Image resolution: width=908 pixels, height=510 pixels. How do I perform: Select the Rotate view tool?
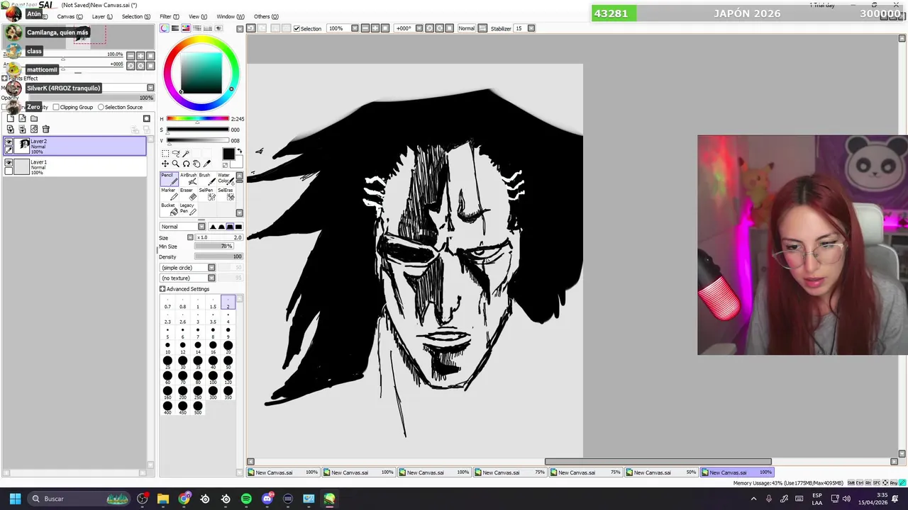pyautogui.click(x=186, y=164)
